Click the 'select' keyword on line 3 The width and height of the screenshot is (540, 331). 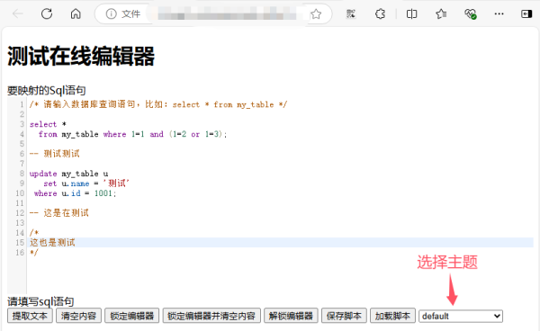pos(43,124)
